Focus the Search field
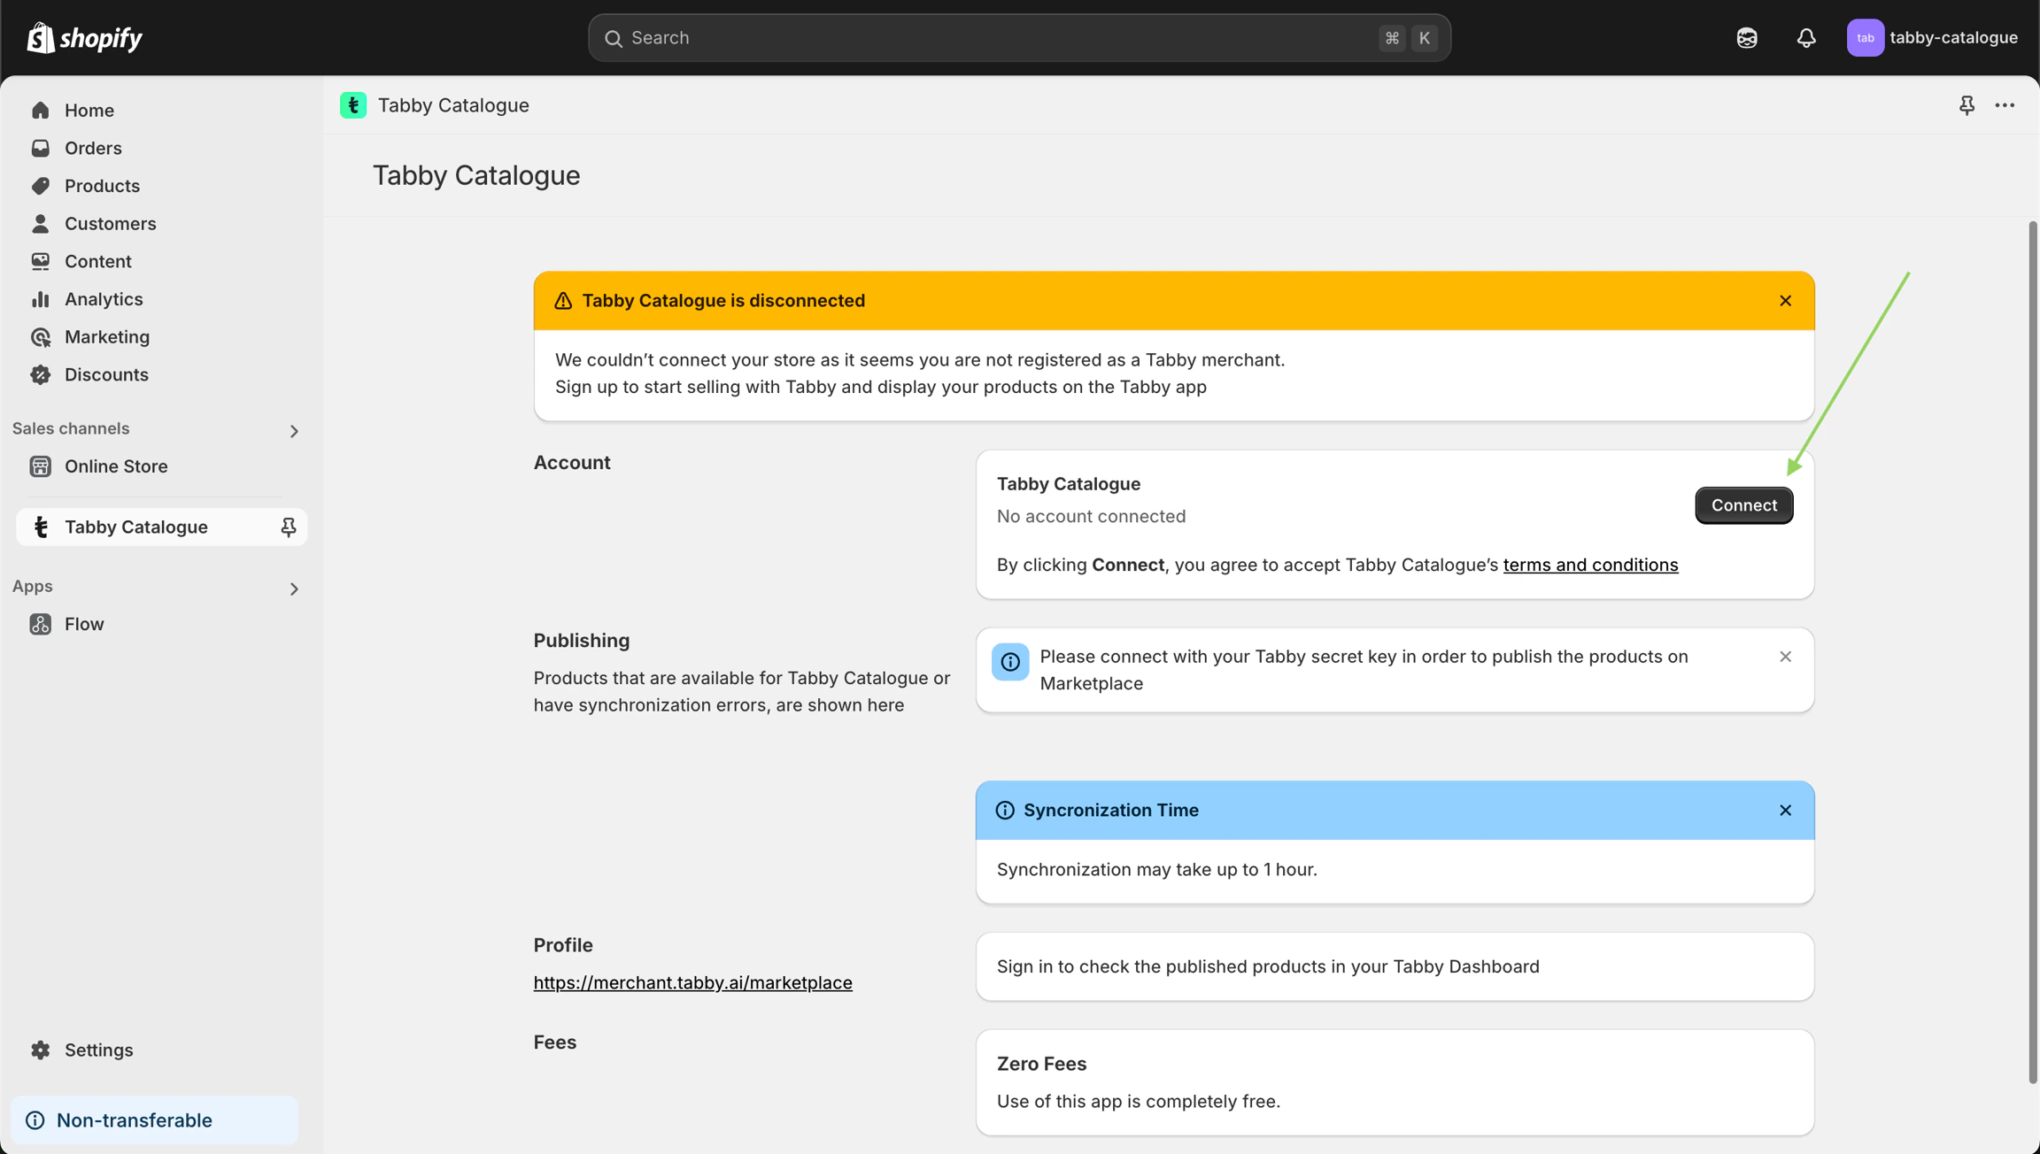2040x1154 pixels. 1001,37
